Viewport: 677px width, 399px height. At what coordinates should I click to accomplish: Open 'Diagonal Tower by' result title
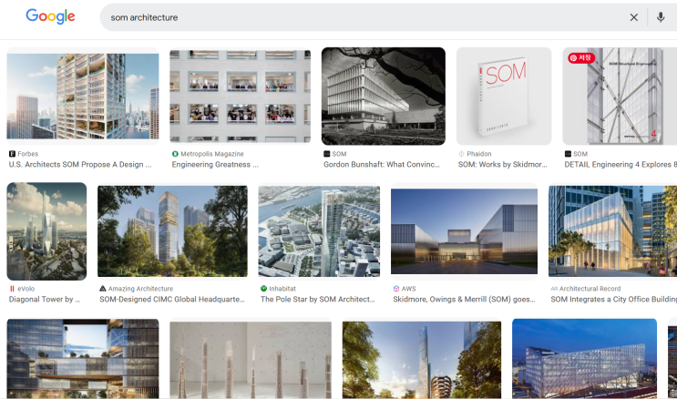click(45, 299)
